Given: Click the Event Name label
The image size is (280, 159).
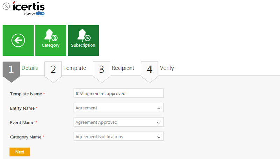Looking at the screenshot, I should pyautogui.click(x=22, y=123).
